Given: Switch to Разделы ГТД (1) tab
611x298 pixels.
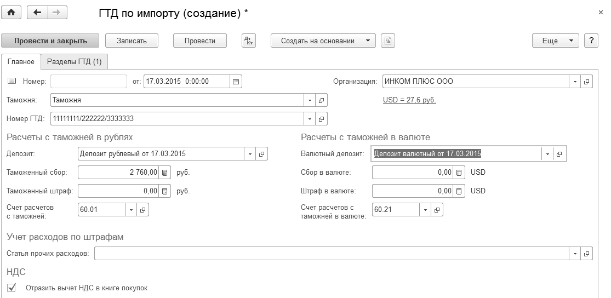Looking at the screenshot, I should click(x=74, y=61).
